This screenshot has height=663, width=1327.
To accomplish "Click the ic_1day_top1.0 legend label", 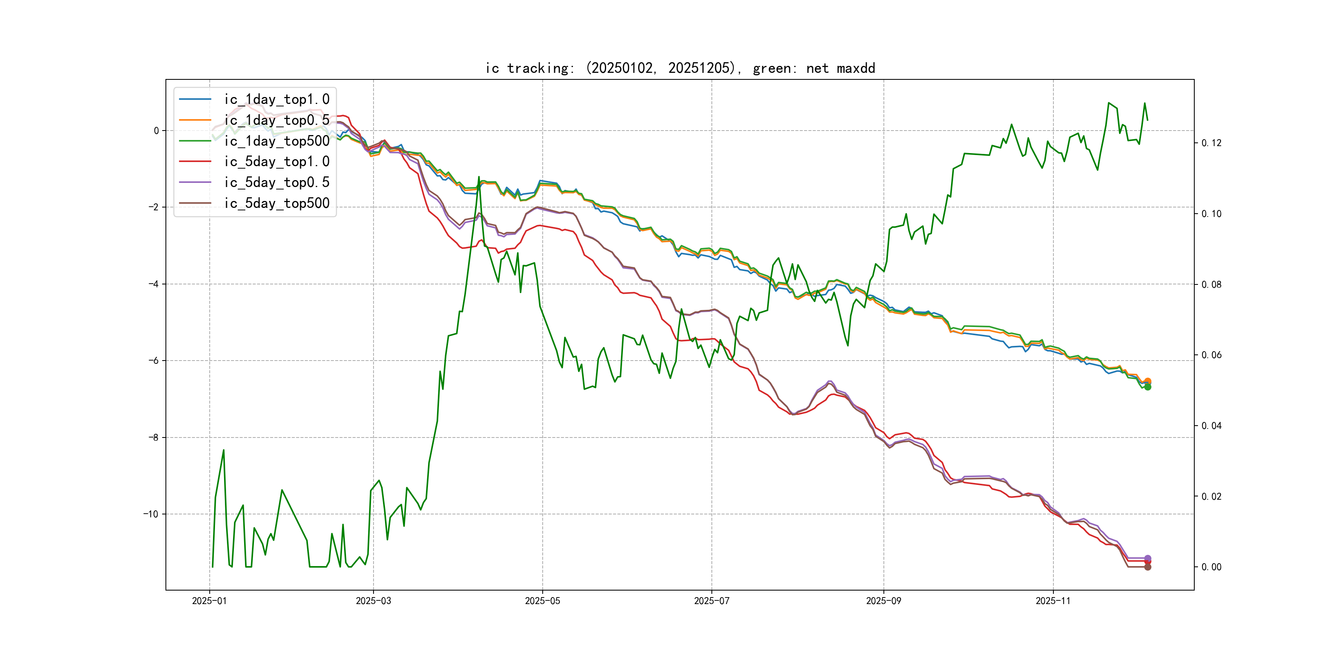I will pos(276,99).
